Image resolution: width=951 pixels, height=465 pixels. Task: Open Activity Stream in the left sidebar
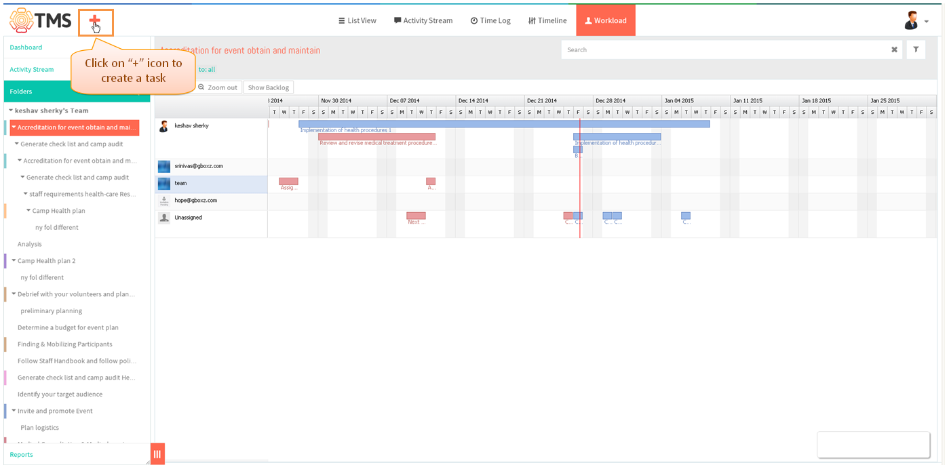pyautogui.click(x=32, y=69)
